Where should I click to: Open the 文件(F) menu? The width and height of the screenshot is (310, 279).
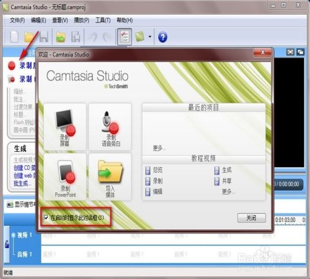click(x=17, y=20)
